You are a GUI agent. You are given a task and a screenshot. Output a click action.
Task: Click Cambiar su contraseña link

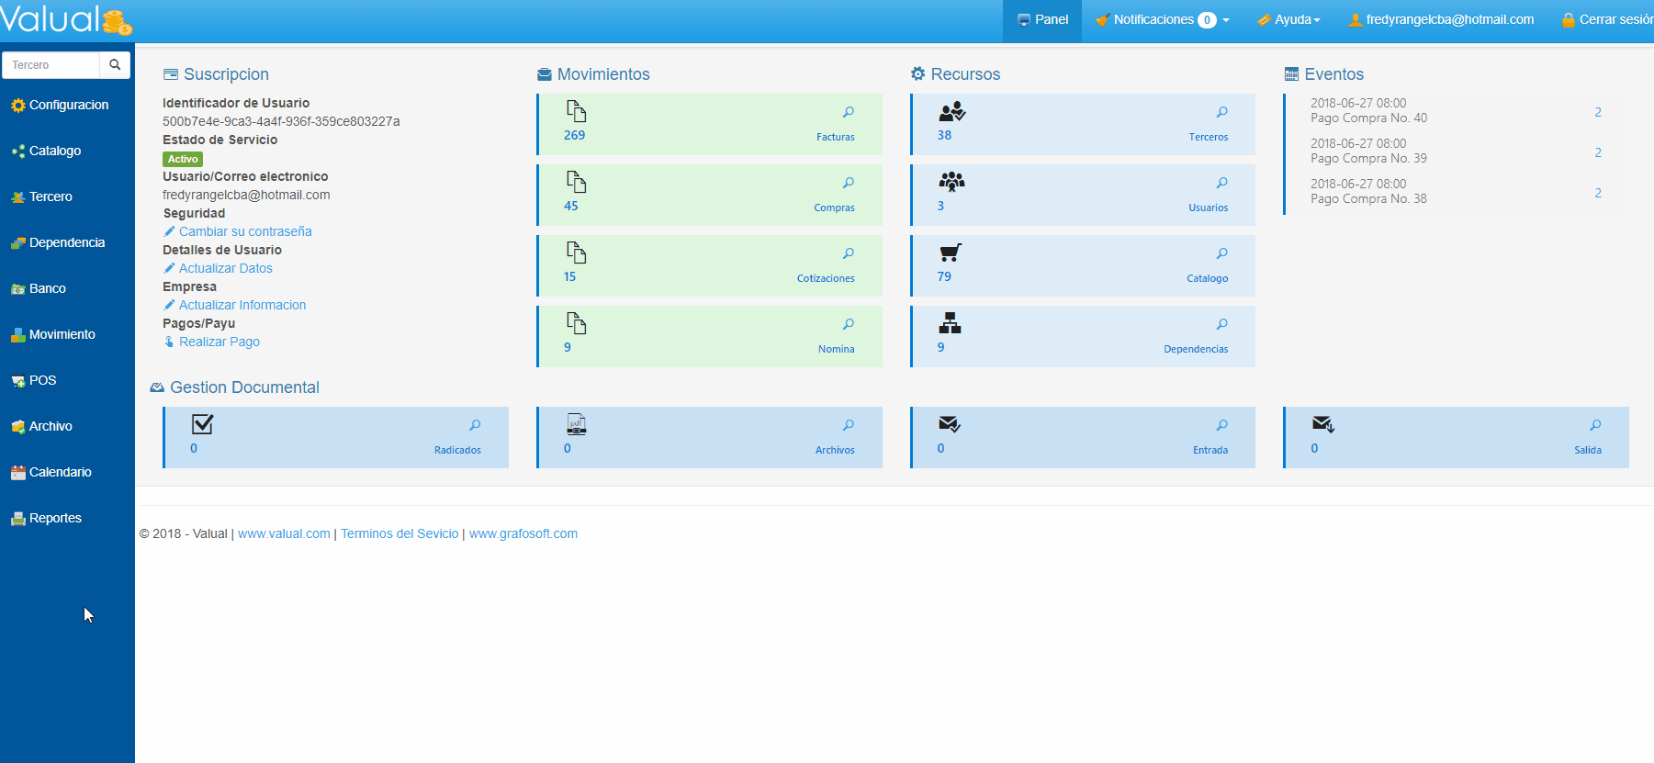click(x=245, y=231)
